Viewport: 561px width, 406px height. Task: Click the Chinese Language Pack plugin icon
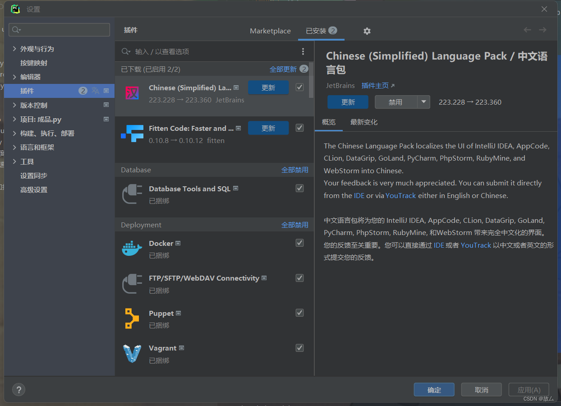click(132, 93)
